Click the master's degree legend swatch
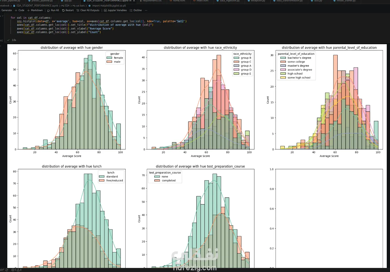390x272 pixels. tap(283, 66)
